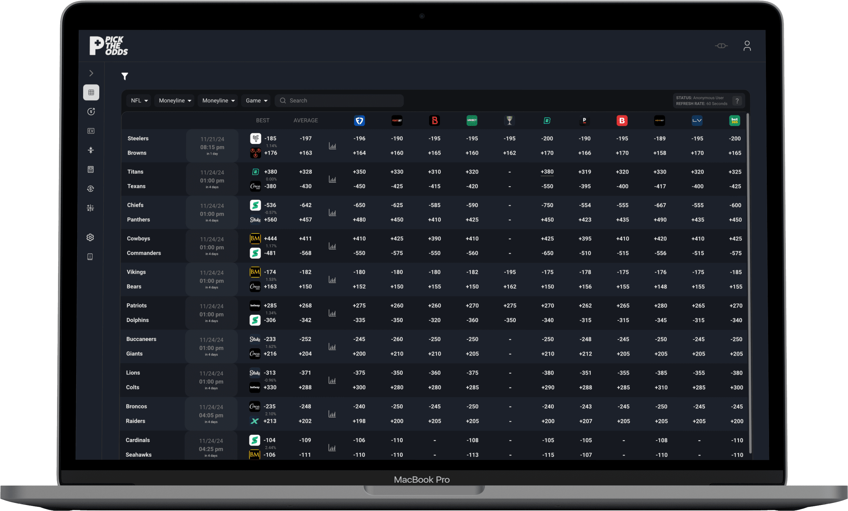Click the vertical scrollbar of odds table
This screenshot has height=511, width=848.
coord(747,282)
